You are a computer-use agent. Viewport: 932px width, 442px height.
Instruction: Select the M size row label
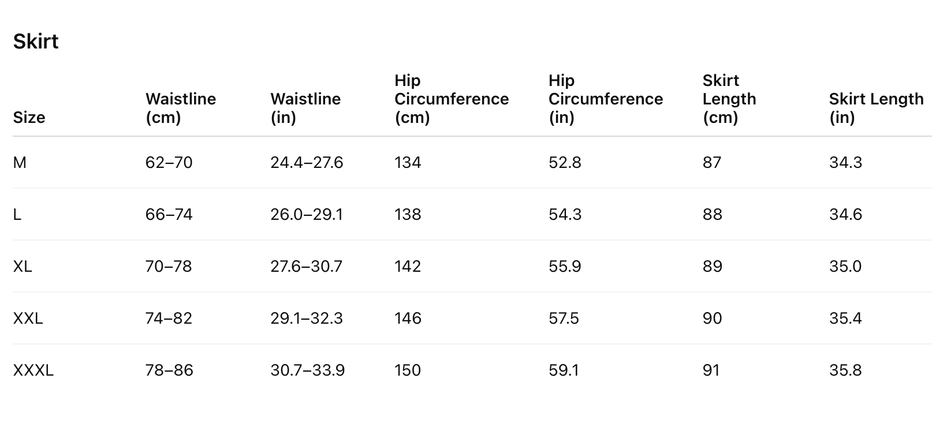[x=20, y=163]
